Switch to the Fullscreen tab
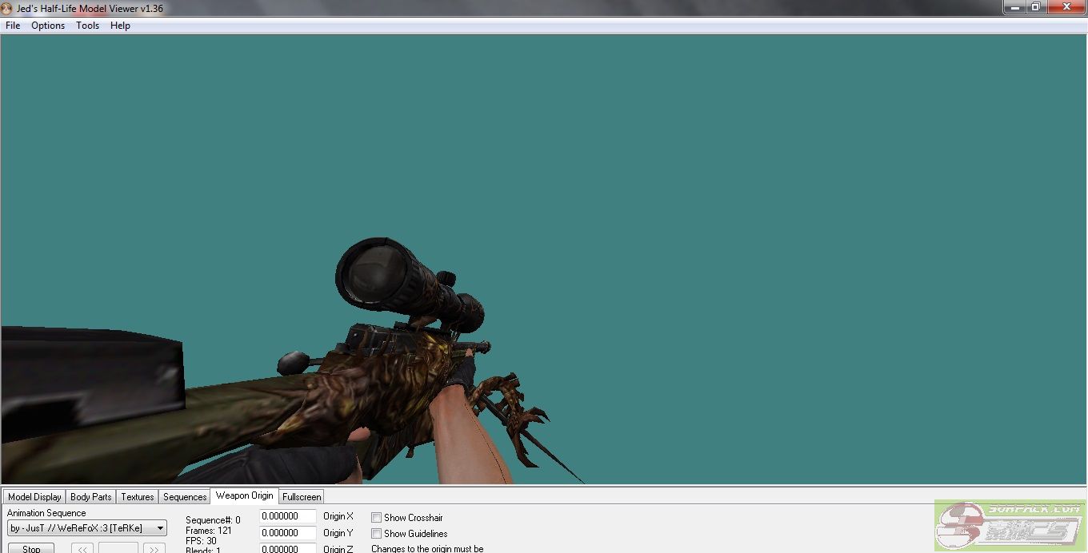Screen dimensions: 1088x553 pyautogui.click(x=302, y=497)
